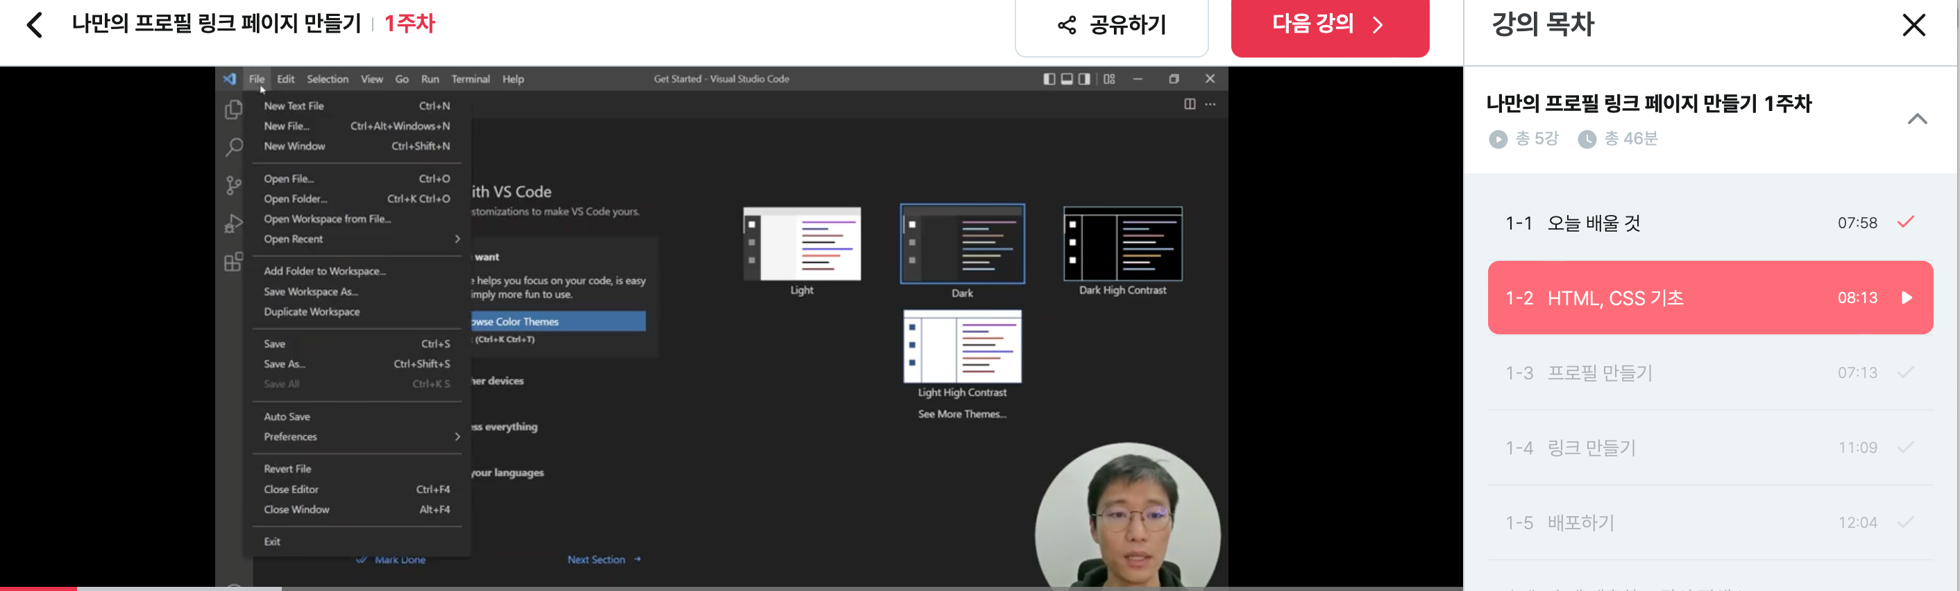Choose Save As... menu entry
The width and height of the screenshot is (1960, 591).
tap(357, 363)
